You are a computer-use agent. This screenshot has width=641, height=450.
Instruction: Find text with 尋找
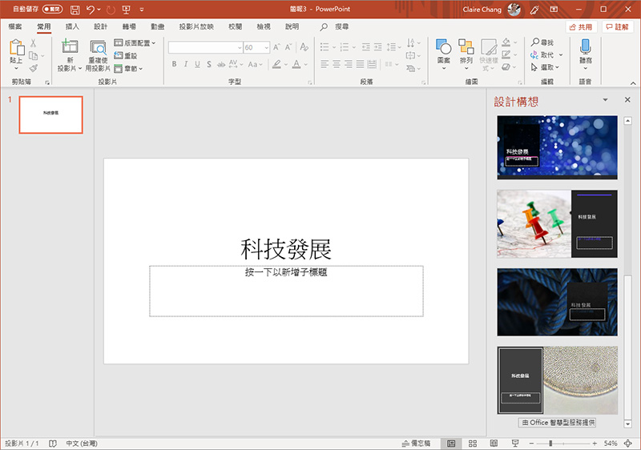542,42
